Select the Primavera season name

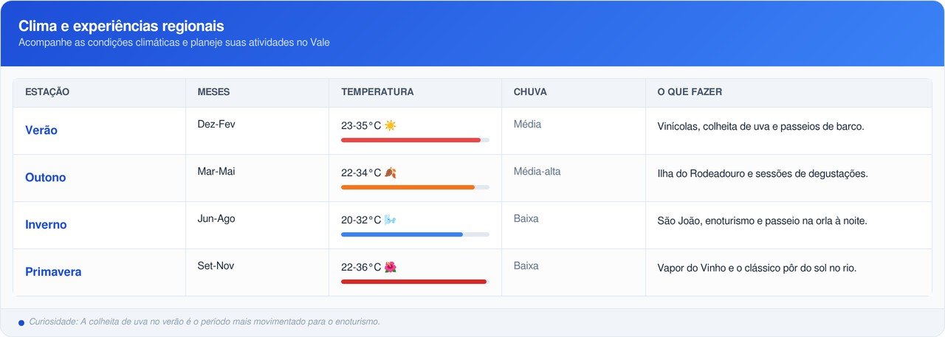(53, 272)
